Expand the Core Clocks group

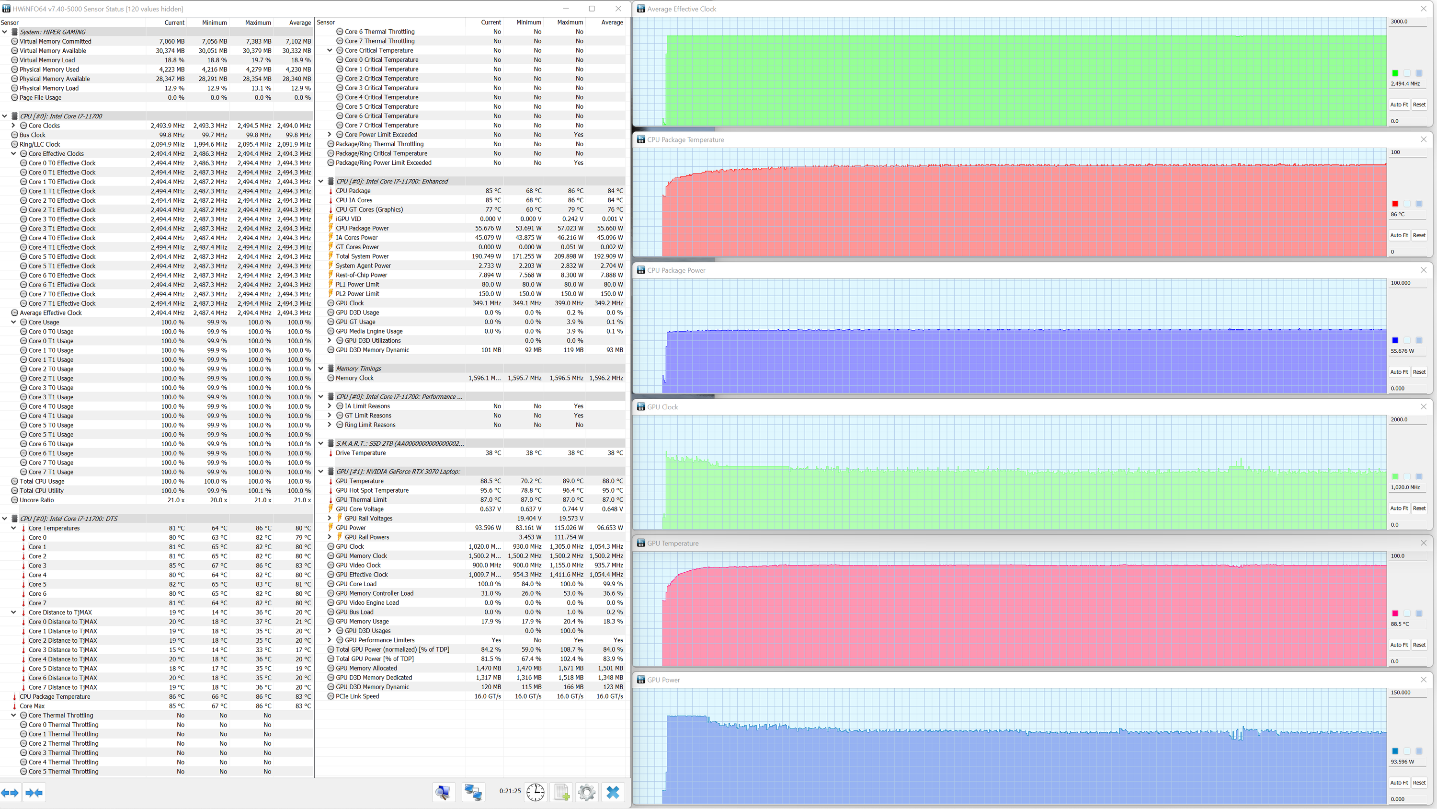[13, 126]
